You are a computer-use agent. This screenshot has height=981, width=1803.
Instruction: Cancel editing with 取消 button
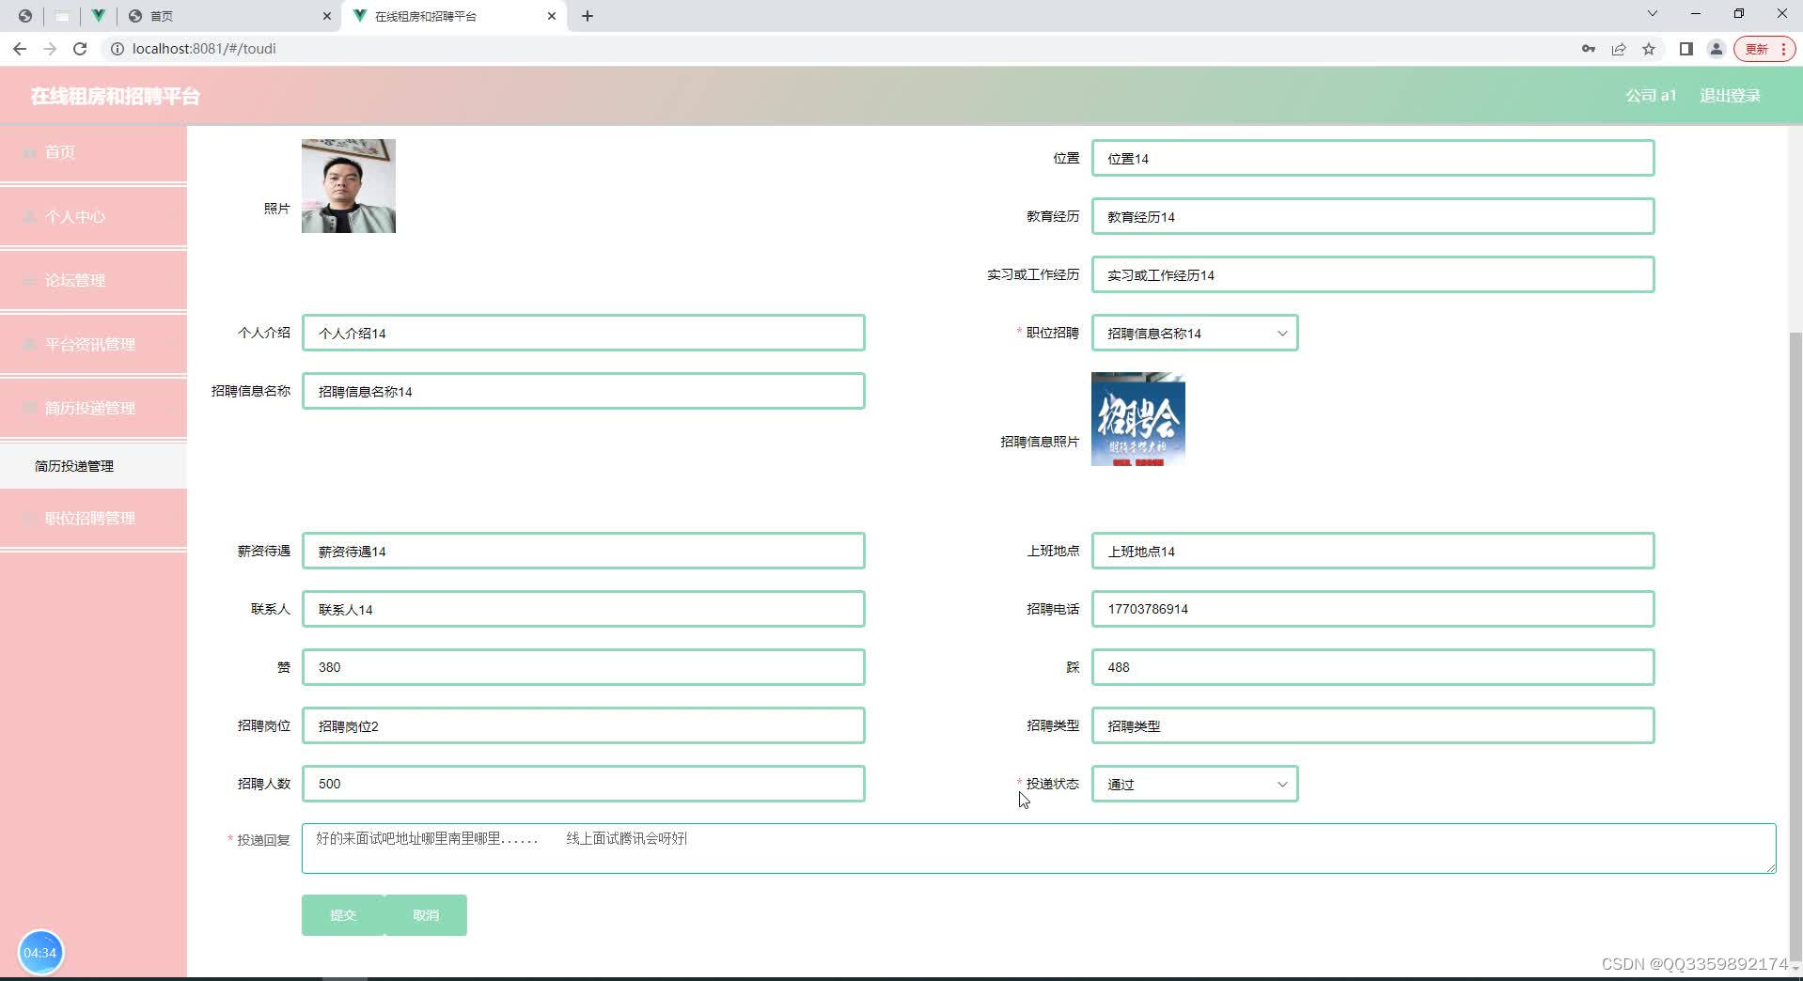point(426,915)
